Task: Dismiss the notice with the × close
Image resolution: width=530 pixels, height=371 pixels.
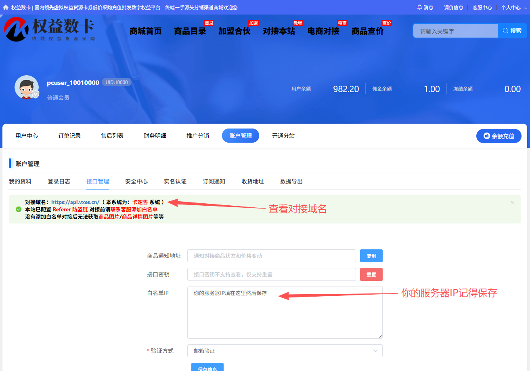Action: (512, 202)
